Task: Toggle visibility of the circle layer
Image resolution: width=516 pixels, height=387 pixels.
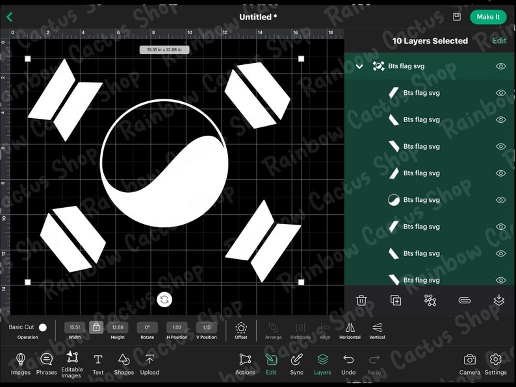Action: tap(500, 200)
